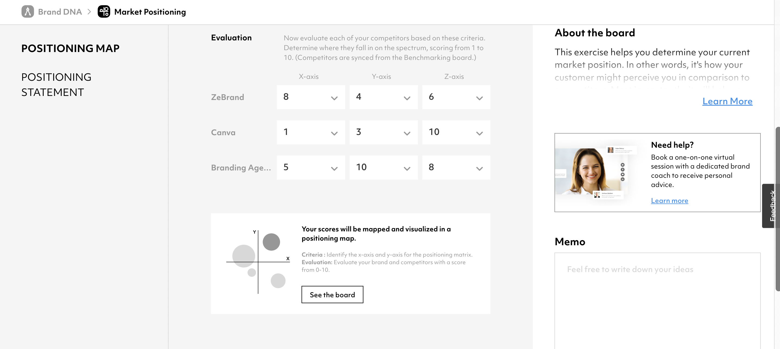Screen dimensions: 780x349
Task: Click the Memo text area
Action: (657, 299)
